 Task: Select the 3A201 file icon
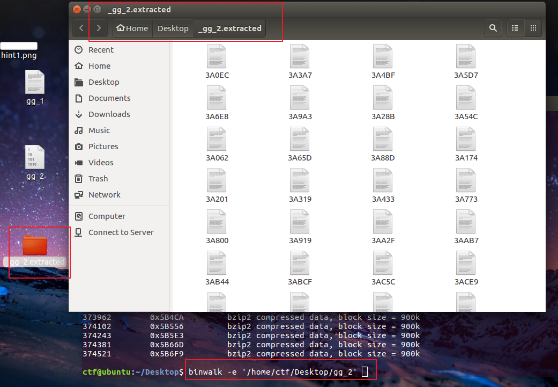tap(217, 180)
